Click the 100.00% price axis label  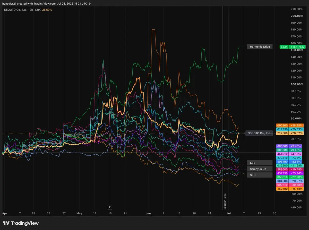pyautogui.click(x=296, y=84)
